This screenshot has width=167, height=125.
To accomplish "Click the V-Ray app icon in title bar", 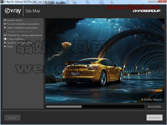I will pyautogui.click(x=2, y=2).
